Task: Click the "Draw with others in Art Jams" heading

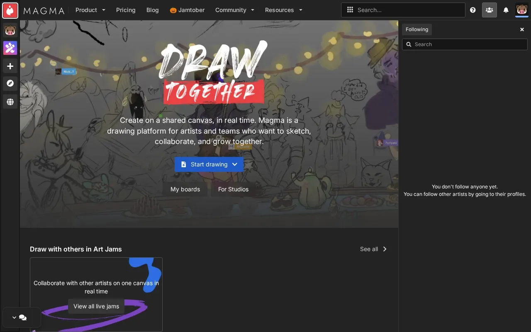Action: (76, 249)
